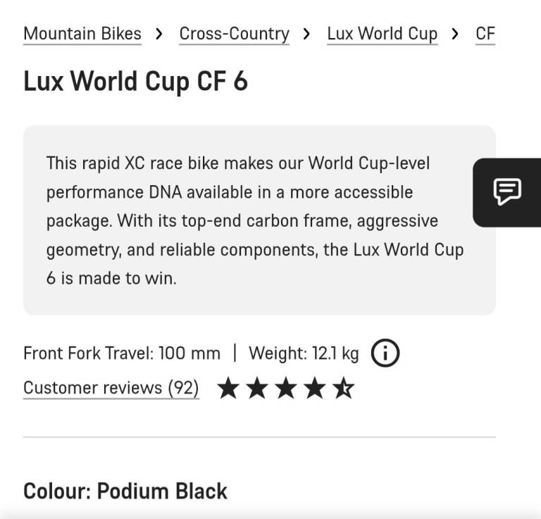The width and height of the screenshot is (541, 519).
Task: Click the half-filled fifth star
Action: [344, 388]
